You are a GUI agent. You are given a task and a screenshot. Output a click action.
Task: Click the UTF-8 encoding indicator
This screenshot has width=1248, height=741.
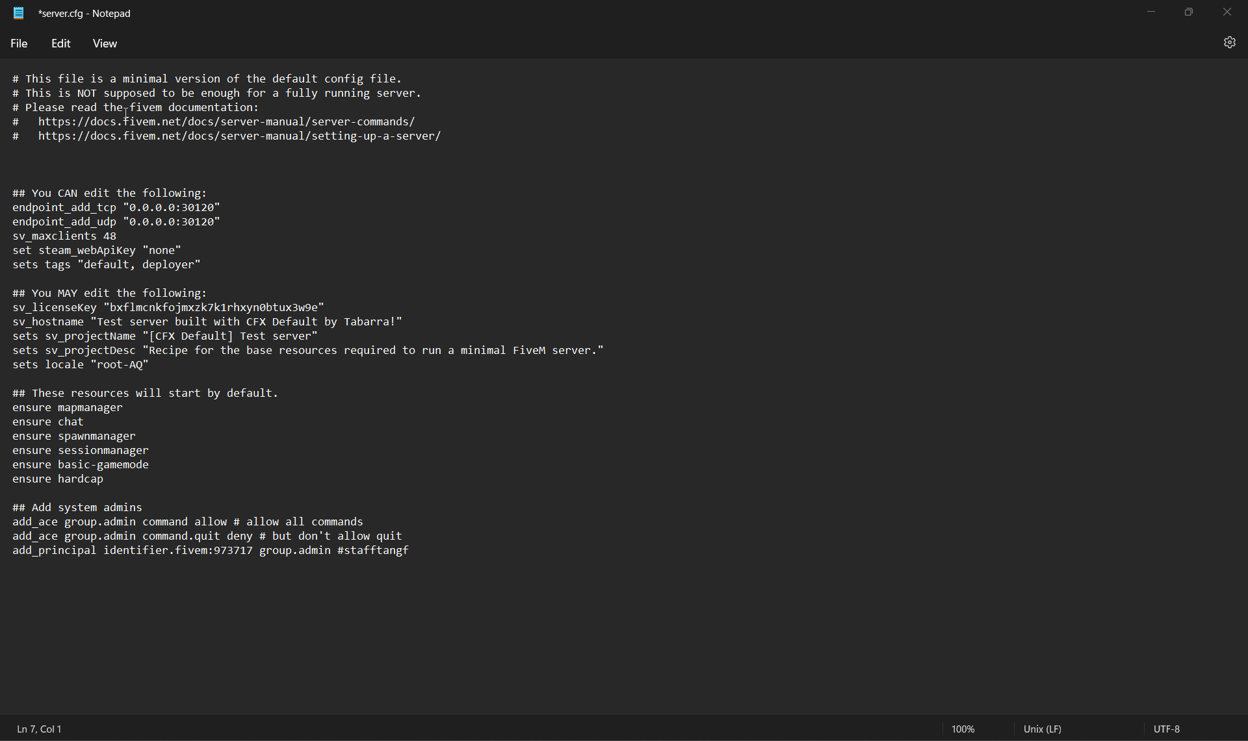(x=1167, y=728)
